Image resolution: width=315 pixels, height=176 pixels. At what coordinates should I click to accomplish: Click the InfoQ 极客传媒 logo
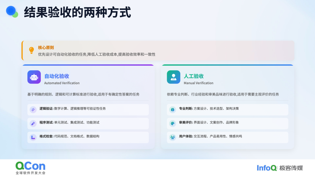coord(280,168)
